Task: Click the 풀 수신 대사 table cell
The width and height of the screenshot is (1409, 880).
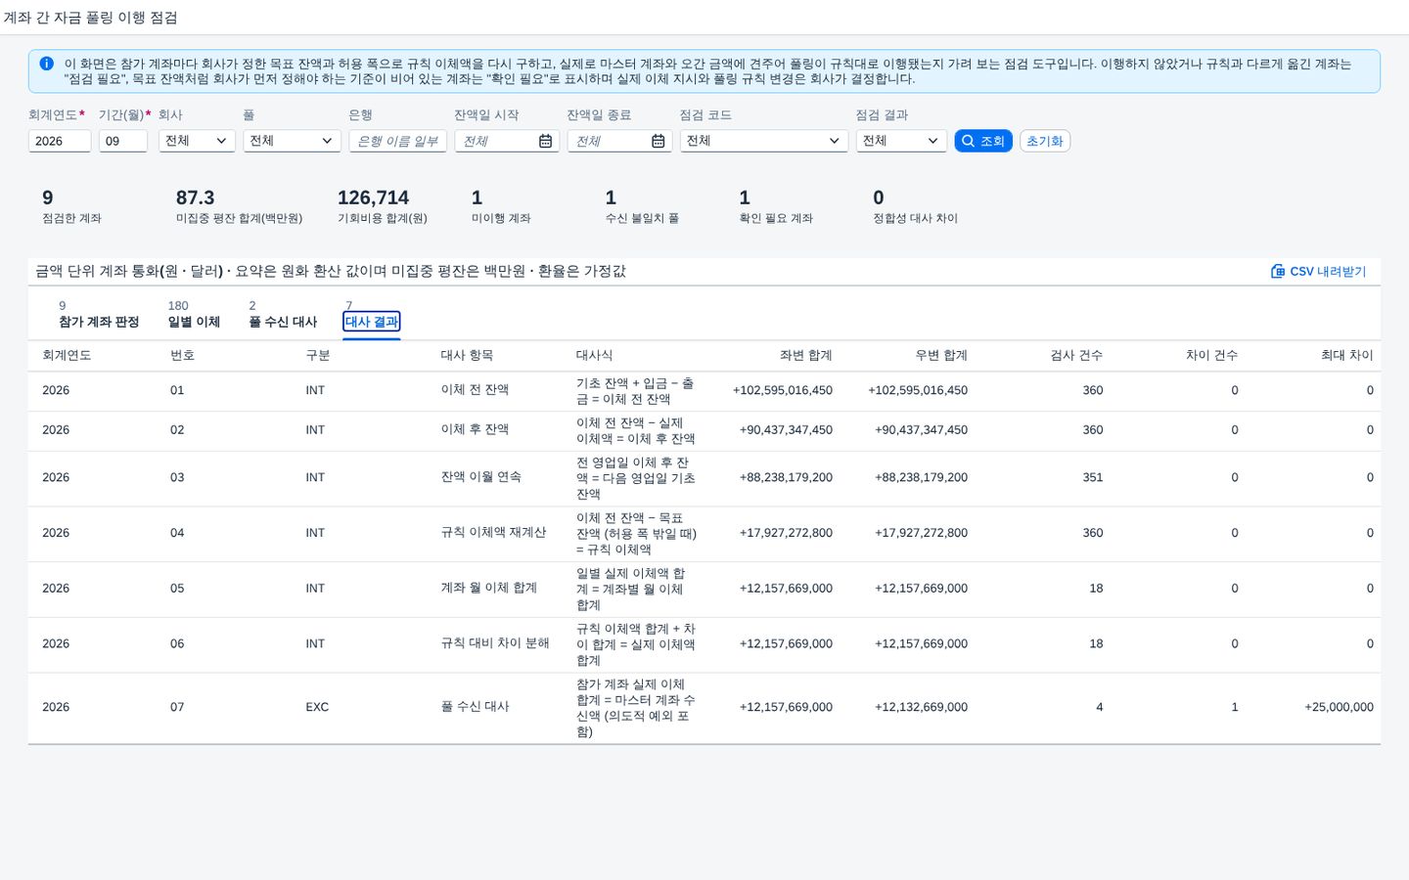Action: (x=475, y=707)
